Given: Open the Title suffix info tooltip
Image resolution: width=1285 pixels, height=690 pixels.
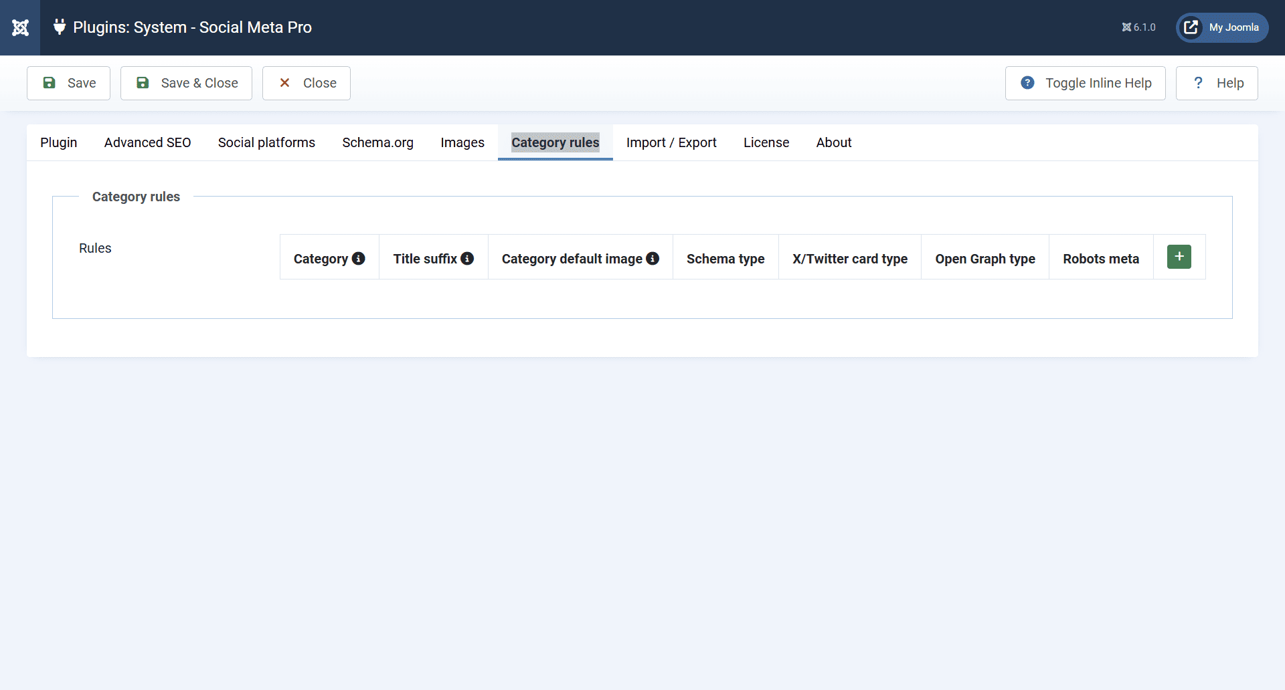Looking at the screenshot, I should click(467, 258).
